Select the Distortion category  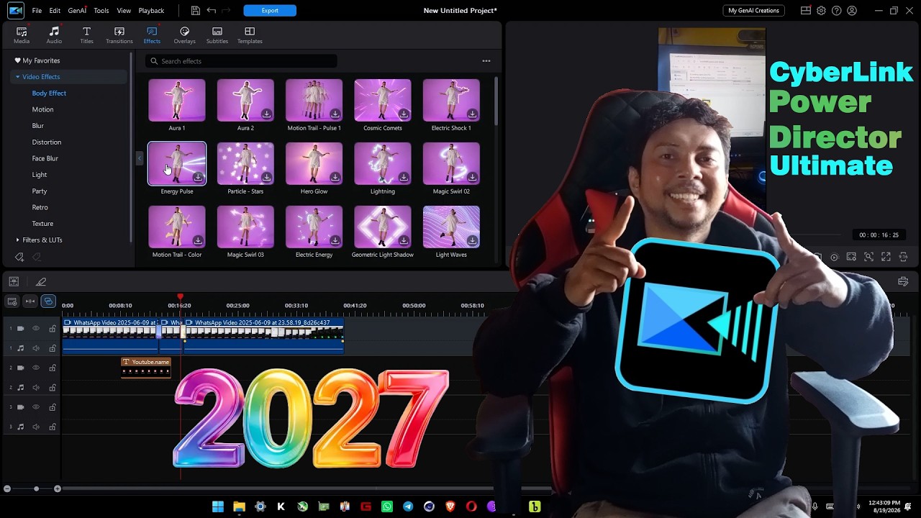(x=46, y=142)
